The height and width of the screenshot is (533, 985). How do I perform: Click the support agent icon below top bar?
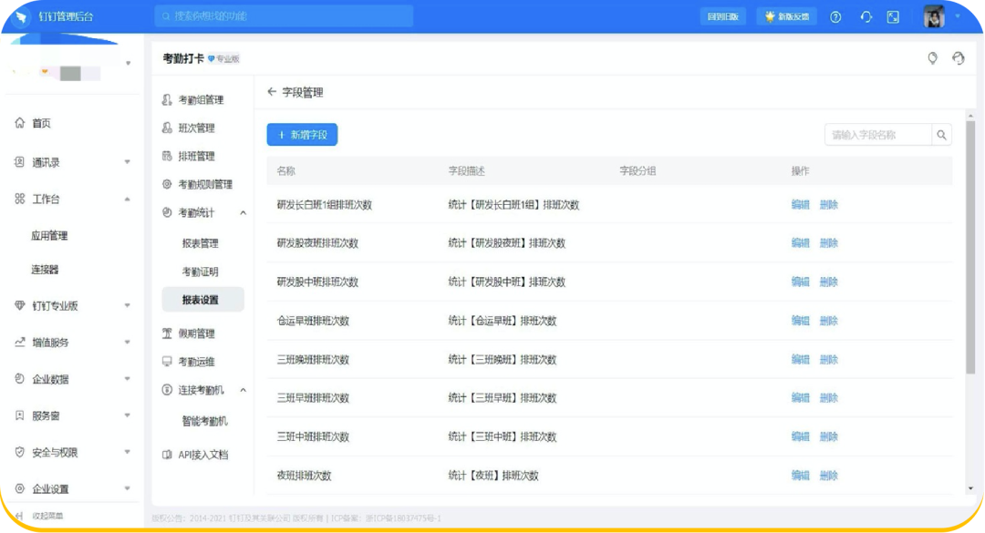958,58
